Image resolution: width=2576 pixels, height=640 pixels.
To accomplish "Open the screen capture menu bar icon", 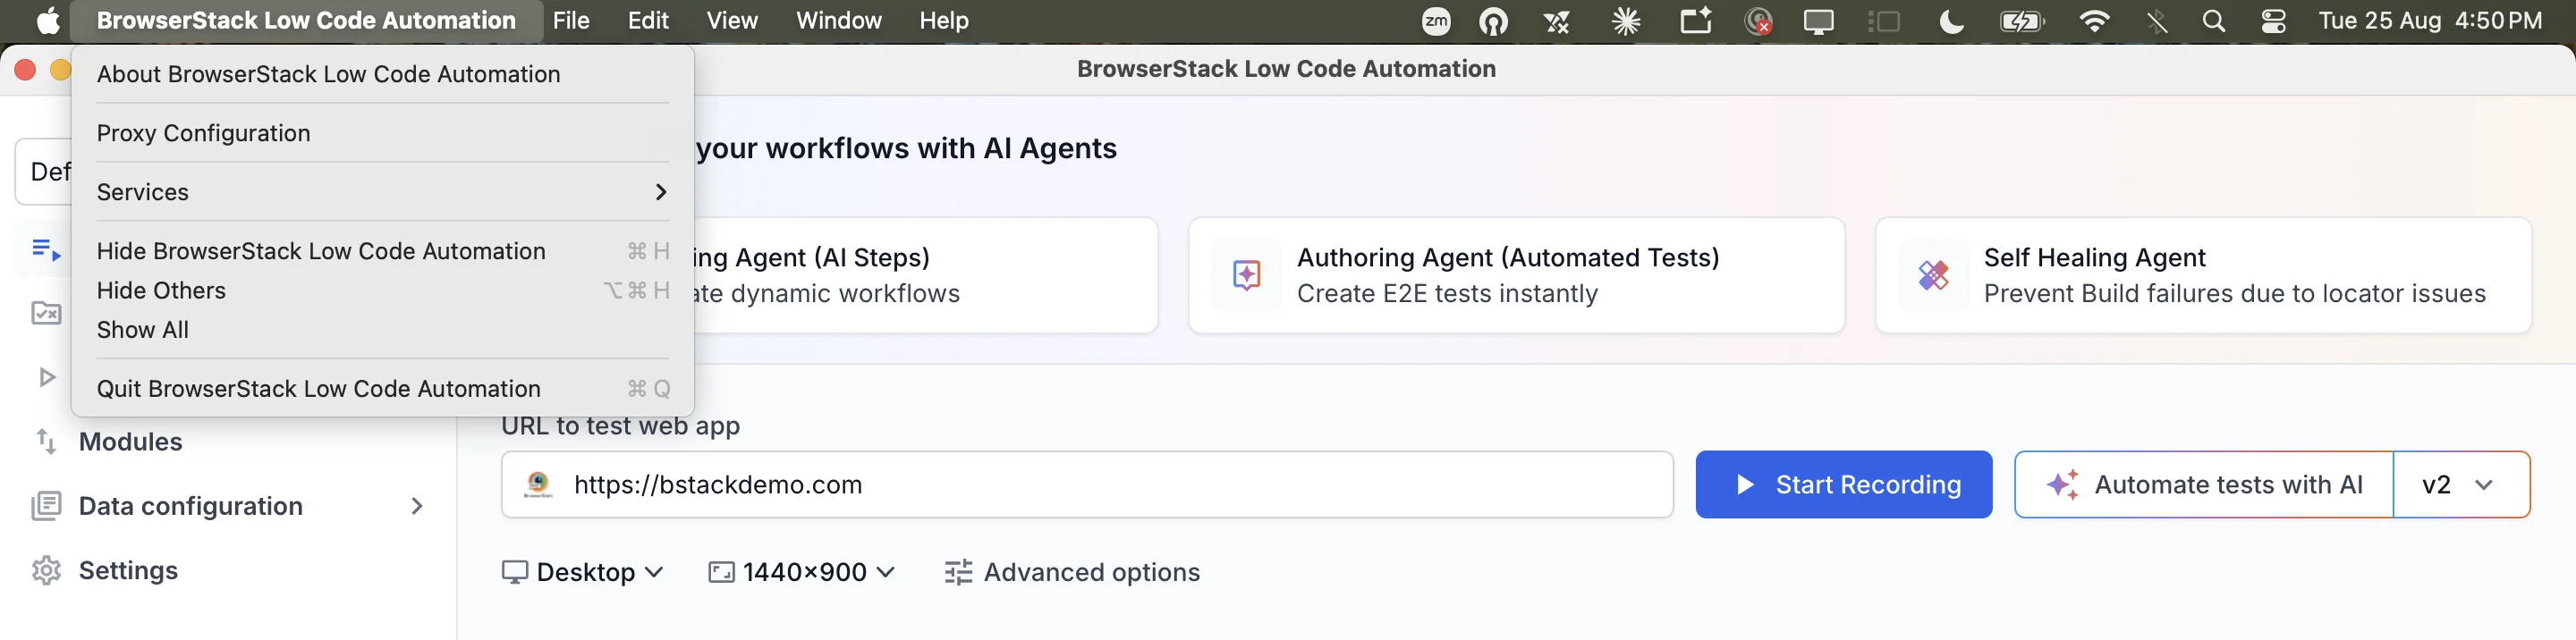I will pos(1695,21).
